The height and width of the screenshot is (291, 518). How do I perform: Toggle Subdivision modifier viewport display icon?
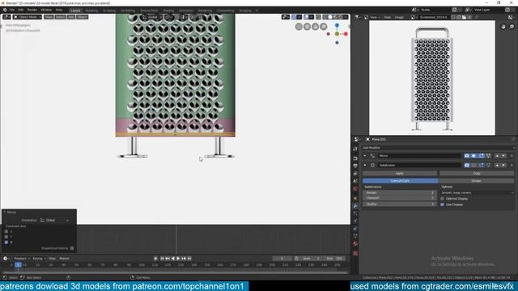(x=473, y=165)
